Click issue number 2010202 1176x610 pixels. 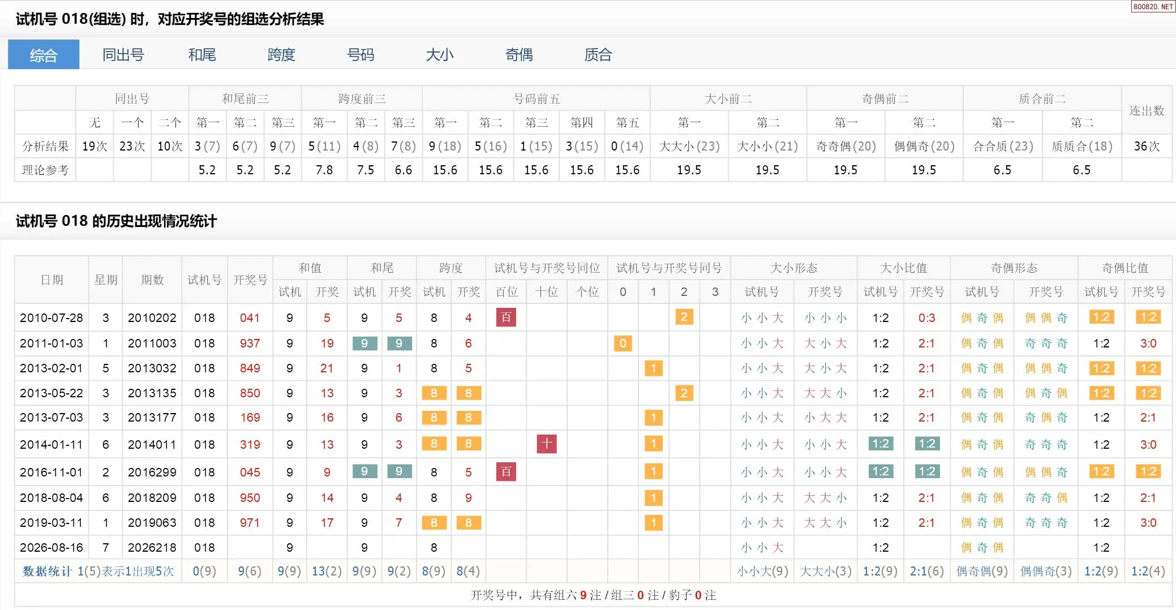coord(152,318)
